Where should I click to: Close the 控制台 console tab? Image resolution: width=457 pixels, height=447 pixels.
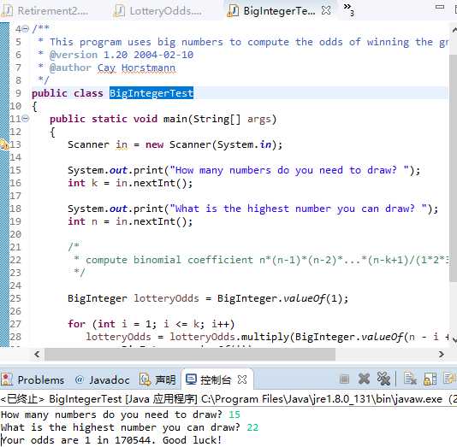(242, 379)
